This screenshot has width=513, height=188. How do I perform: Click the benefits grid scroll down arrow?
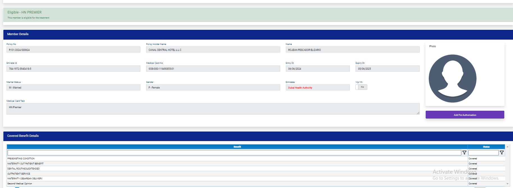click(507, 184)
